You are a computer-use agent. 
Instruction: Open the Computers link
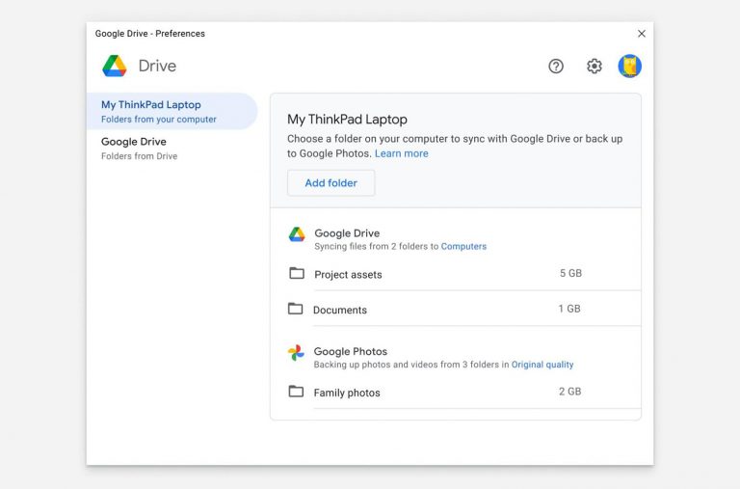(463, 247)
